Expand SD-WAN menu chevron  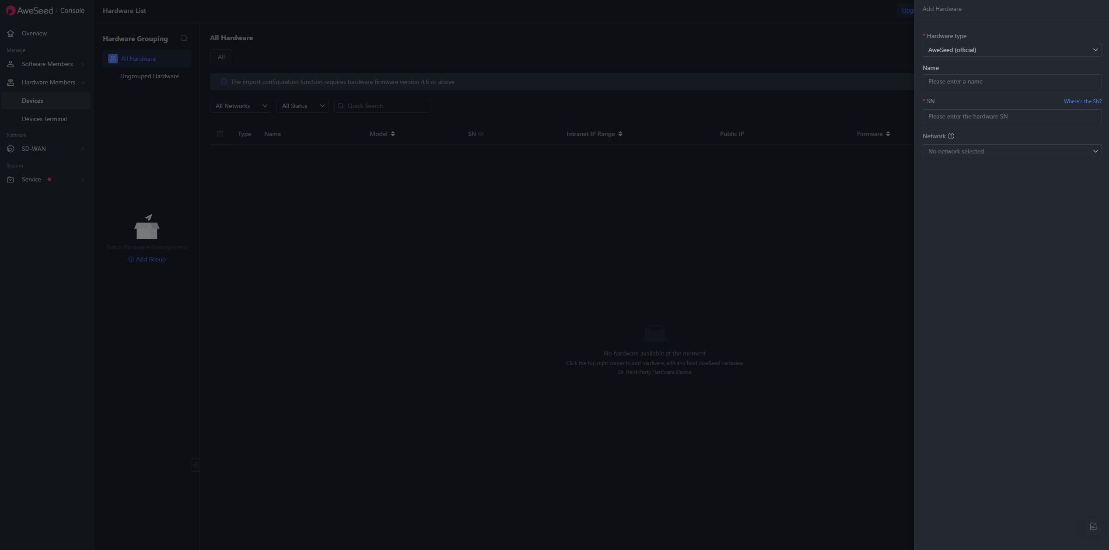82,149
